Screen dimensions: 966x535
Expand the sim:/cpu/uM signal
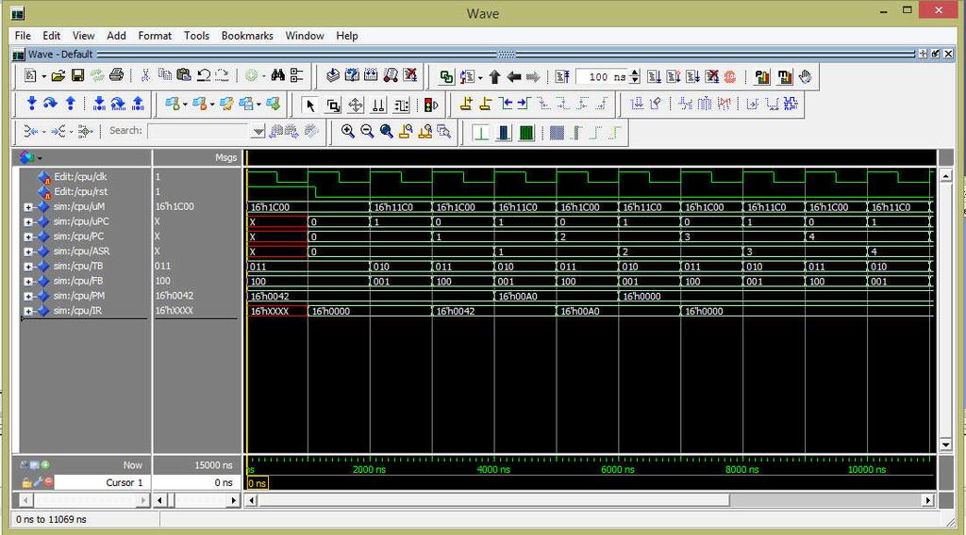pos(27,207)
